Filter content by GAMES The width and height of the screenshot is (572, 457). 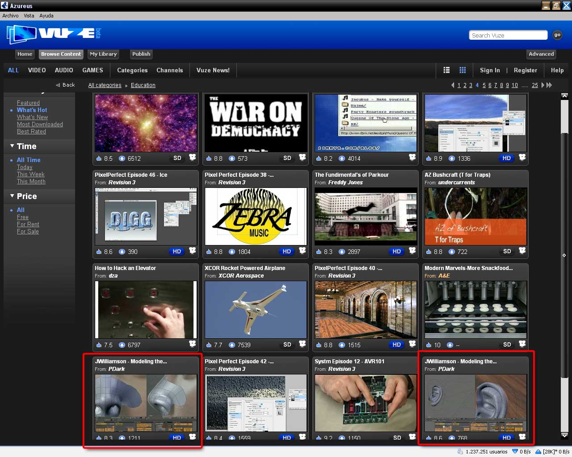(x=93, y=70)
